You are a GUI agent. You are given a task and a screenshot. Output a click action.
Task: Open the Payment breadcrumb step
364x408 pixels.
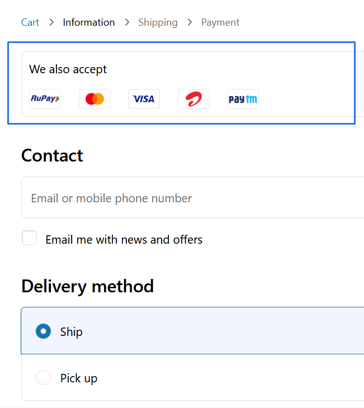pyautogui.click(x=220, y=22)
